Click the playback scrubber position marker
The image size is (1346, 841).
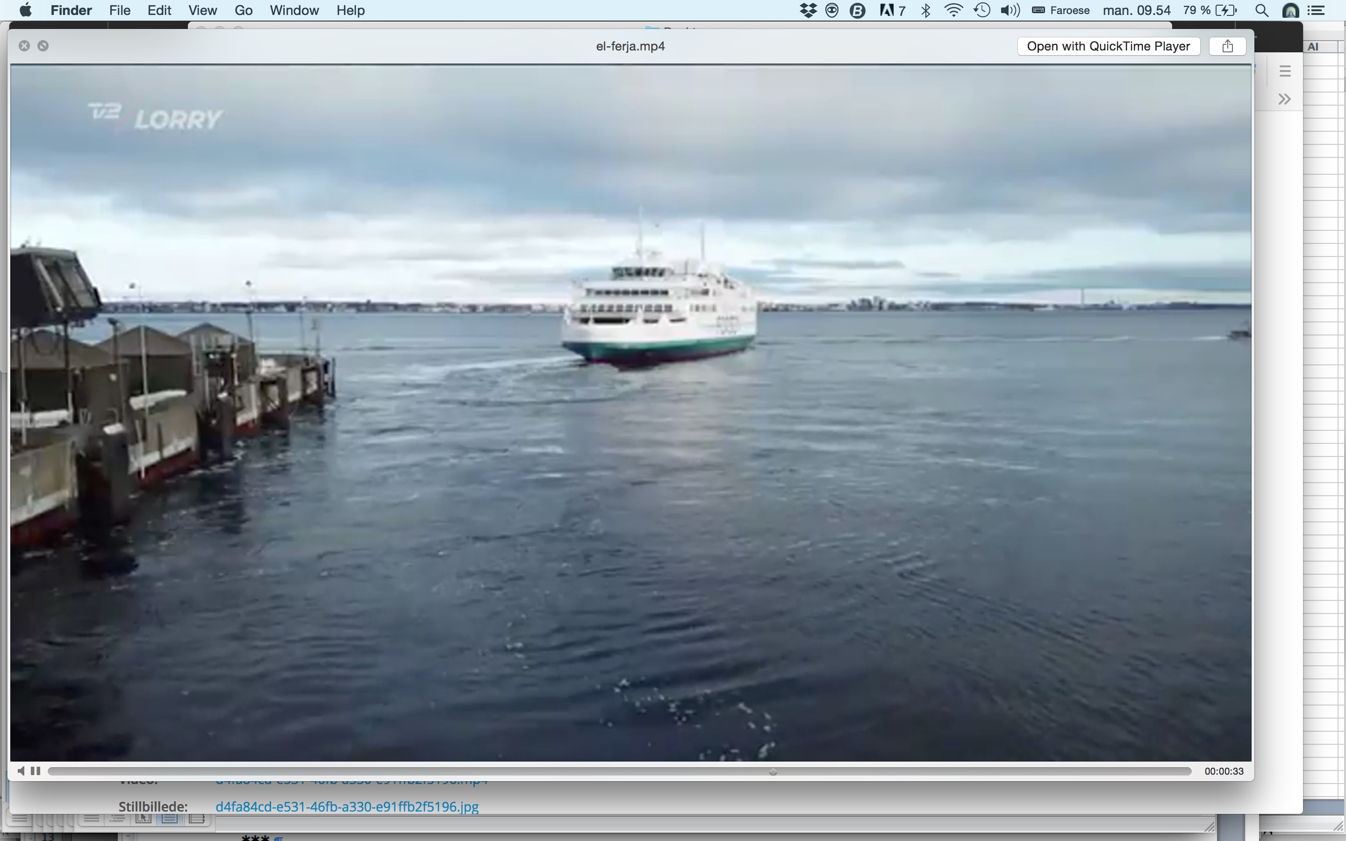tap(773, 771)
